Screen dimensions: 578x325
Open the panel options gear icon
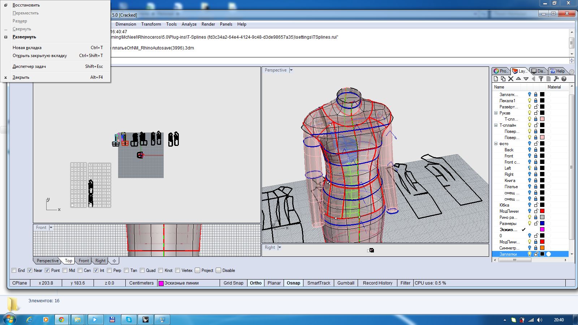(x=571, y=71)
